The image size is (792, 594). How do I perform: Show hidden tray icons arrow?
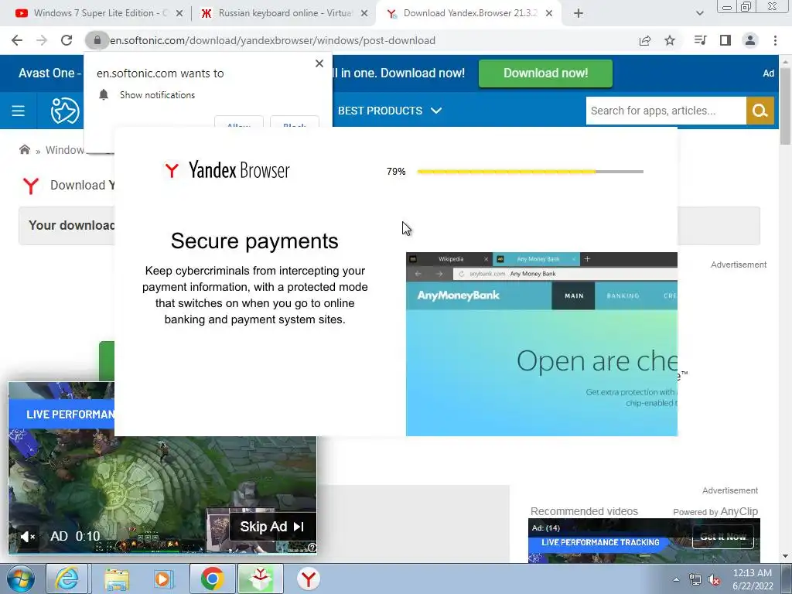click(x=676, y=580)
